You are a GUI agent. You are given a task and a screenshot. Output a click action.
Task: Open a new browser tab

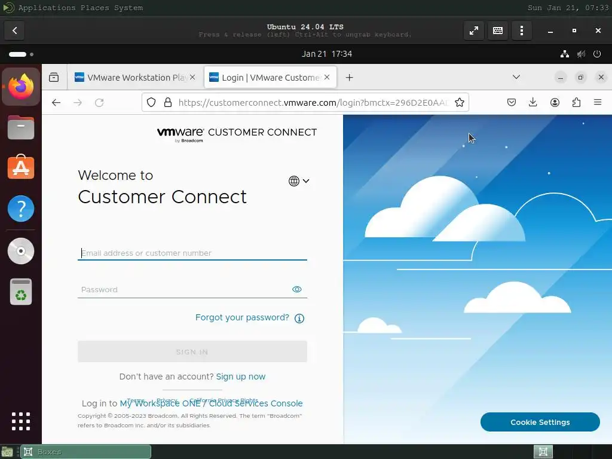click(349, 77)
